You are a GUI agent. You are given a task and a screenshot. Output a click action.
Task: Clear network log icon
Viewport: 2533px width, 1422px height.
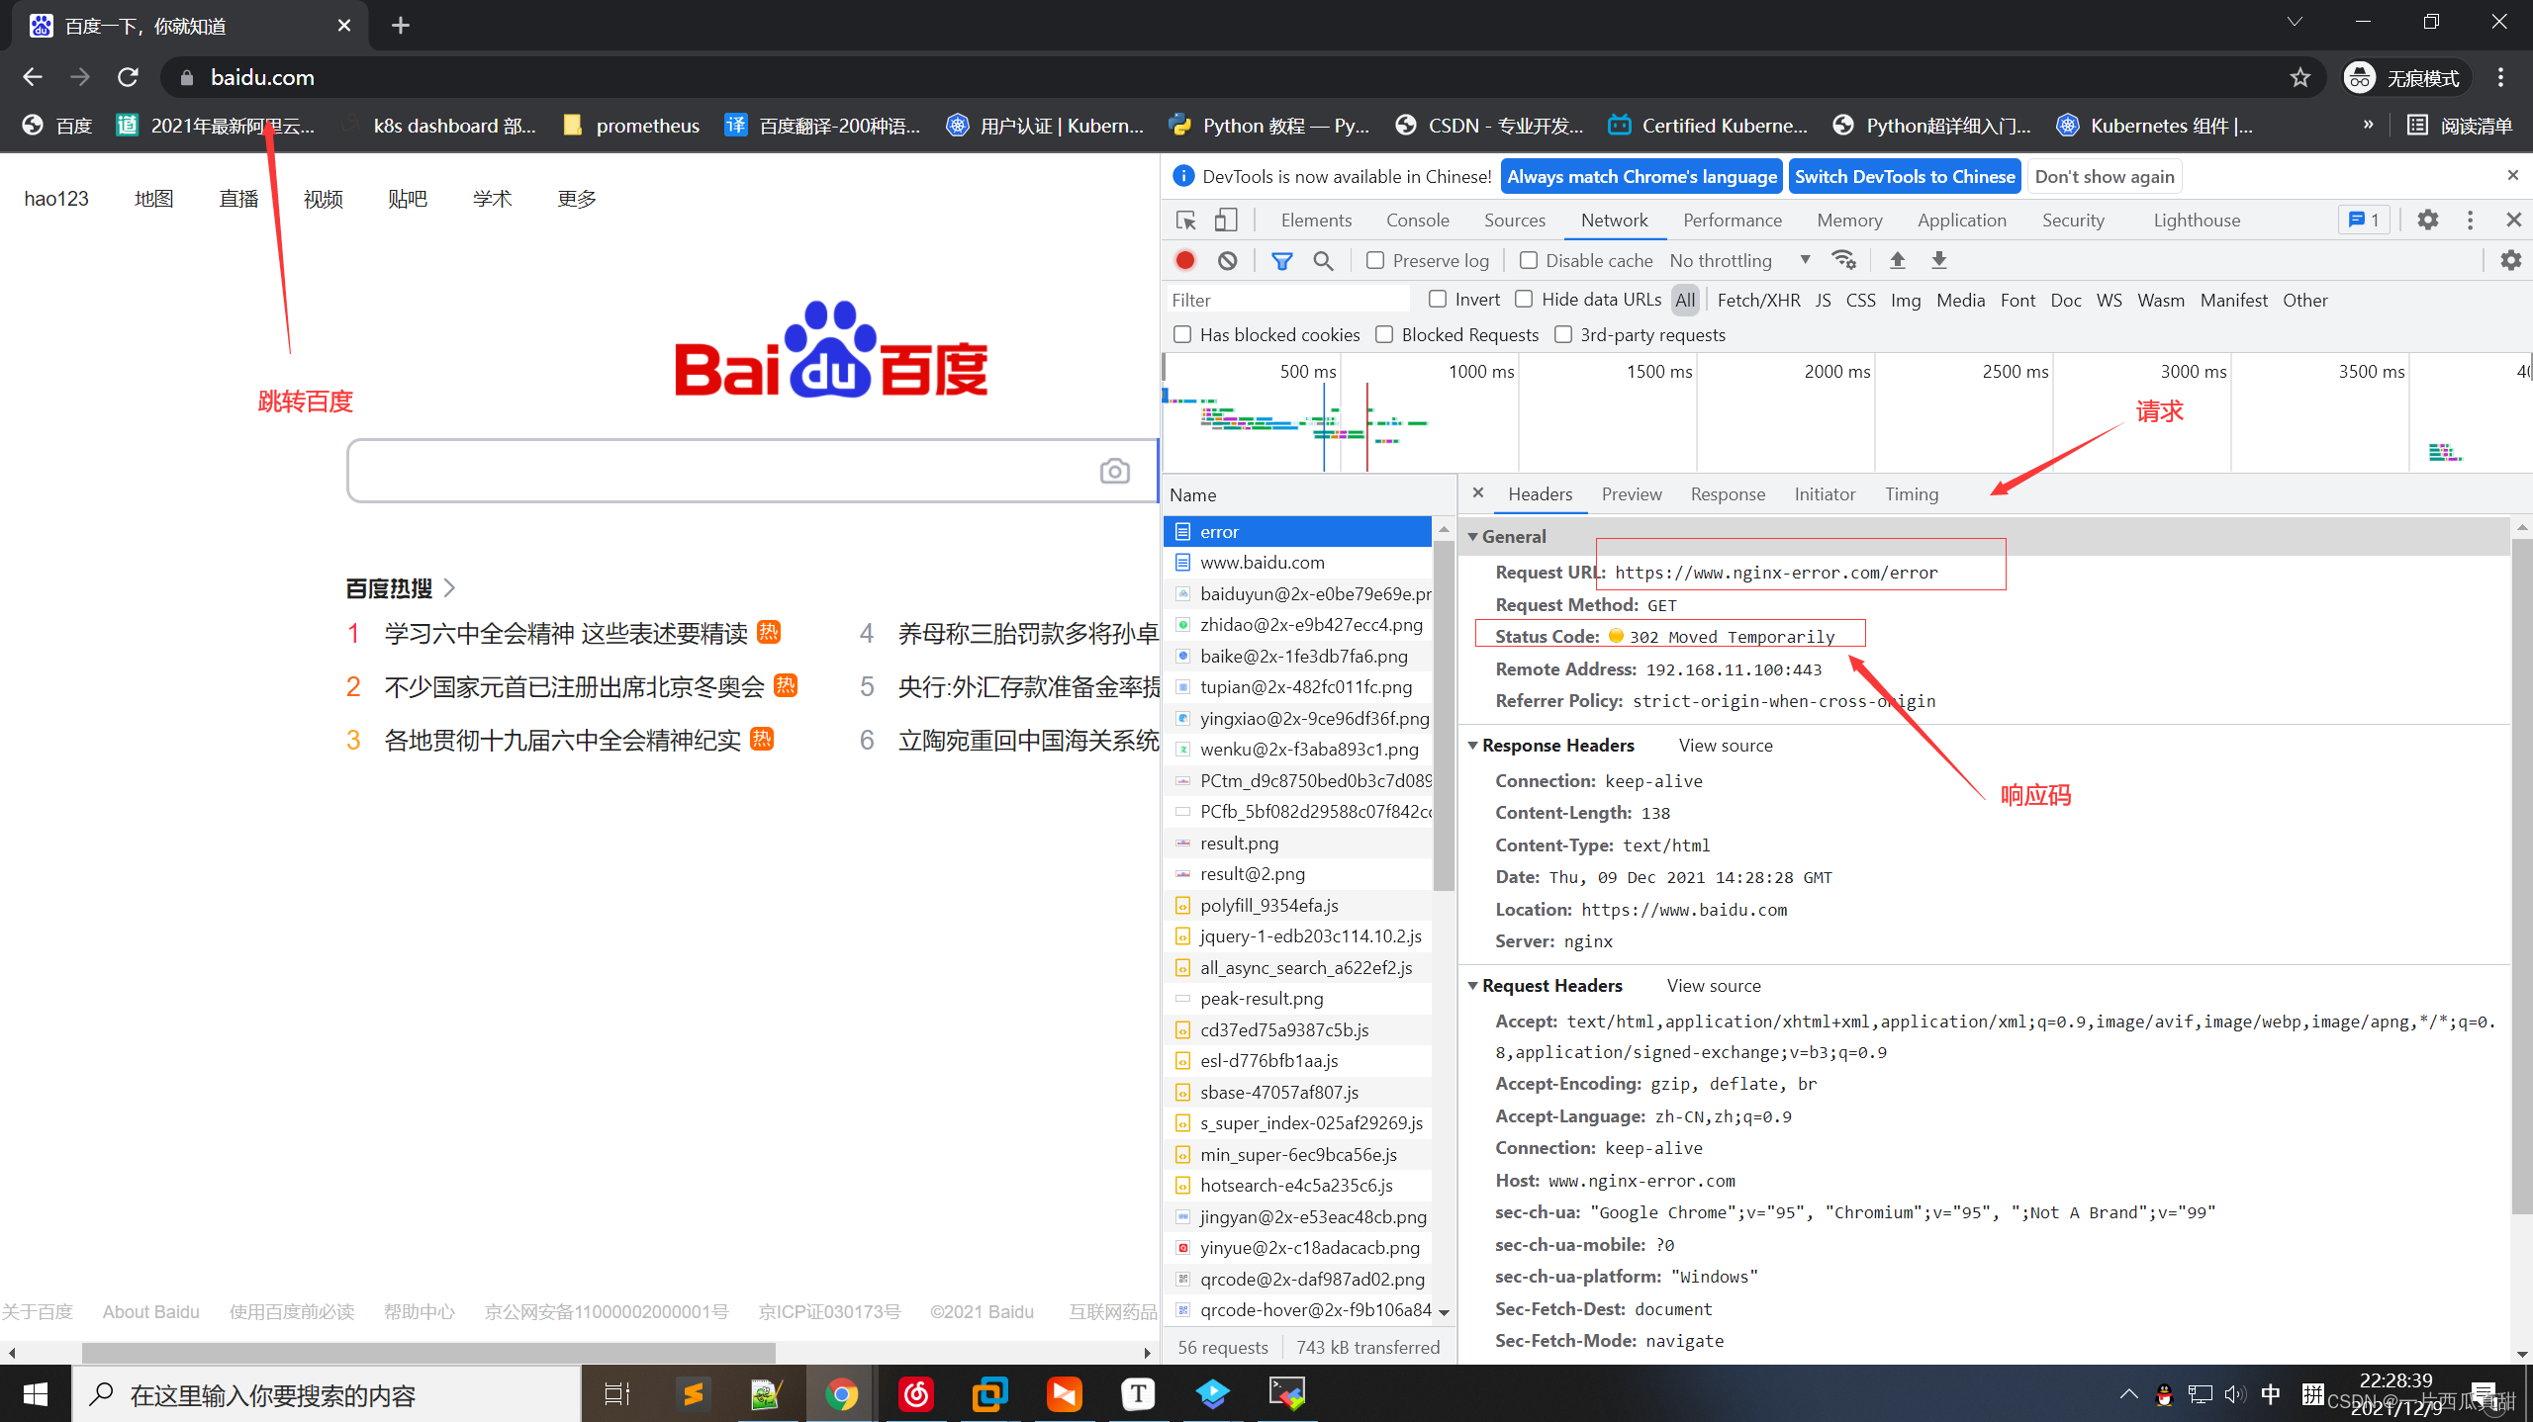pyautogui.click(x=1227, y=260)
